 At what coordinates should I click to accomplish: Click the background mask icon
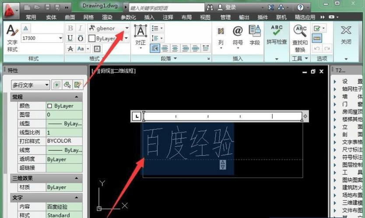[x=97, y=49]
